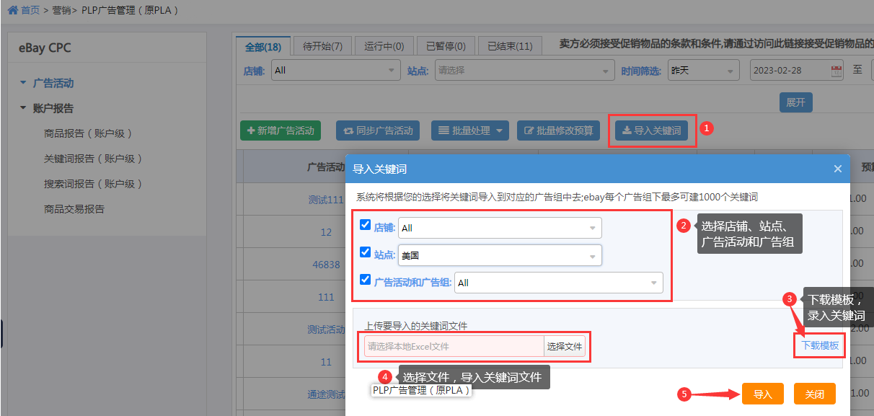Open campaign 测试111 in table
Viewport: 874px width, 416px height.
[326, 200]
